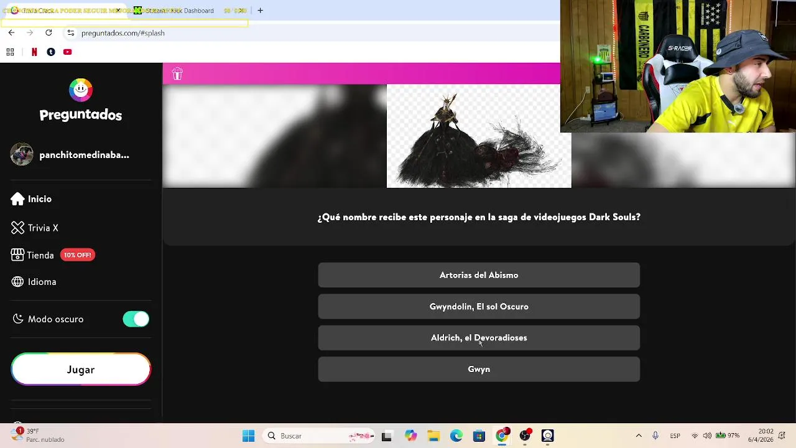Viewport: 796px width, 448px height.
Task: Answer Gwyndolin, El sol Oscuro
Action: [479, 307]
